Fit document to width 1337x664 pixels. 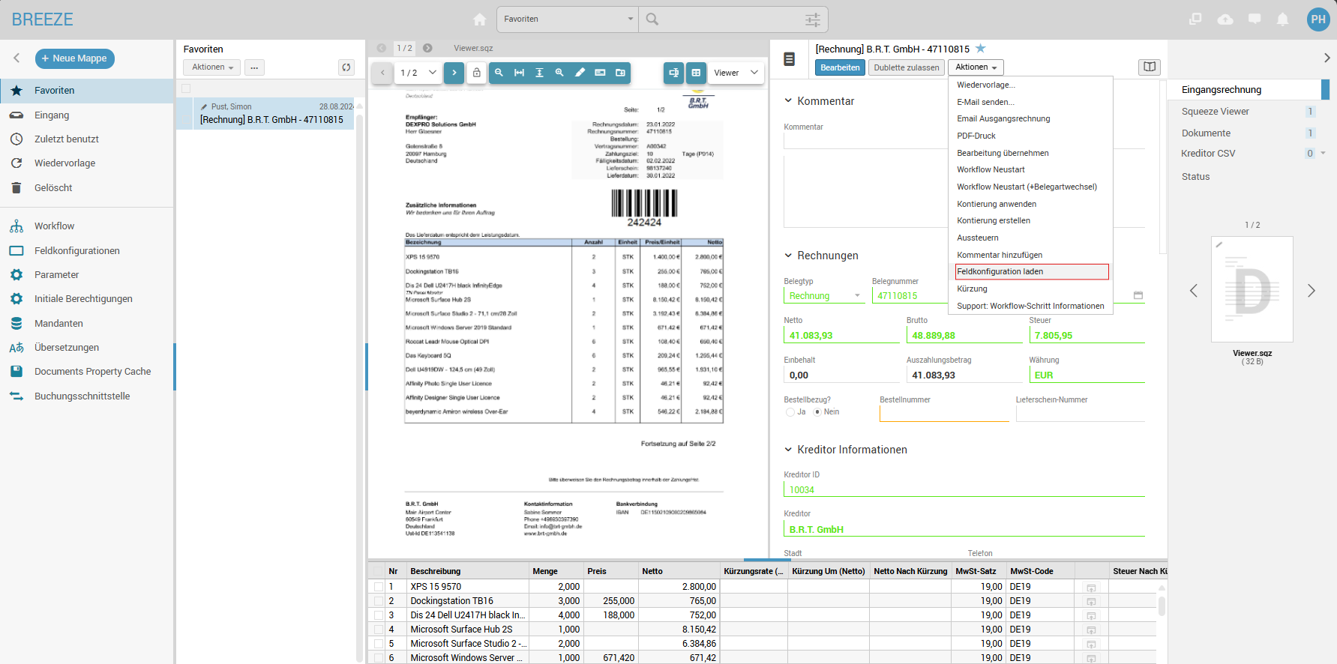pos(519,73)
